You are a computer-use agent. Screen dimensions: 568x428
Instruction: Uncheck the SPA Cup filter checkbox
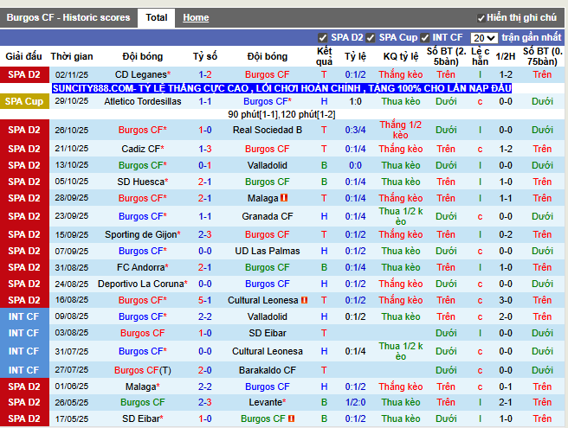pyautogui.click(x=371, y=38)
